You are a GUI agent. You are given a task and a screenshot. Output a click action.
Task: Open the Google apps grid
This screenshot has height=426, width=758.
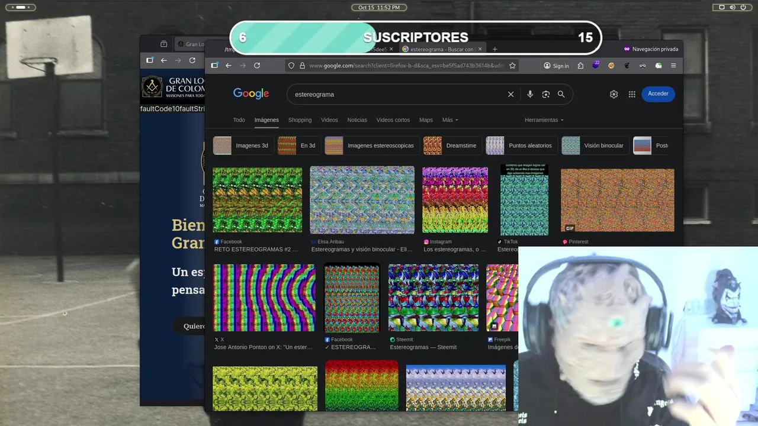632,94
